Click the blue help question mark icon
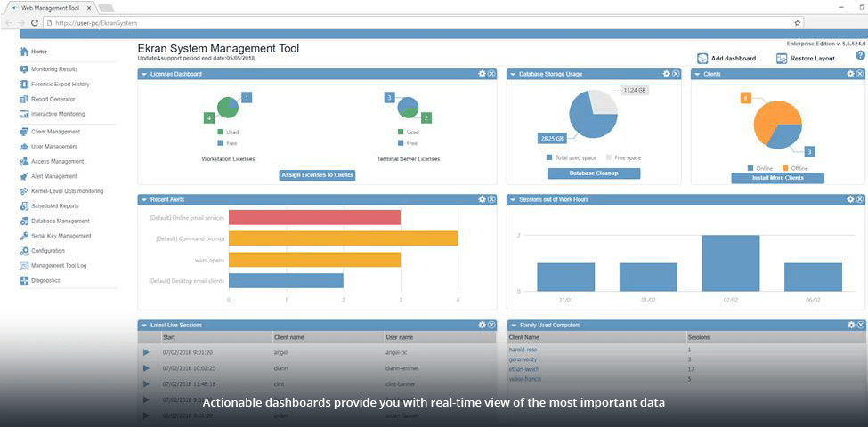 point(860,56)
